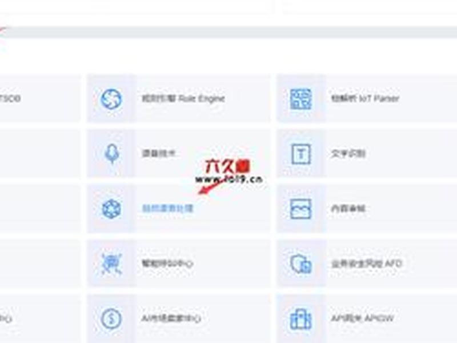Open the AFD risk control link
457x343 pixels.
click(x=366, y=264)
